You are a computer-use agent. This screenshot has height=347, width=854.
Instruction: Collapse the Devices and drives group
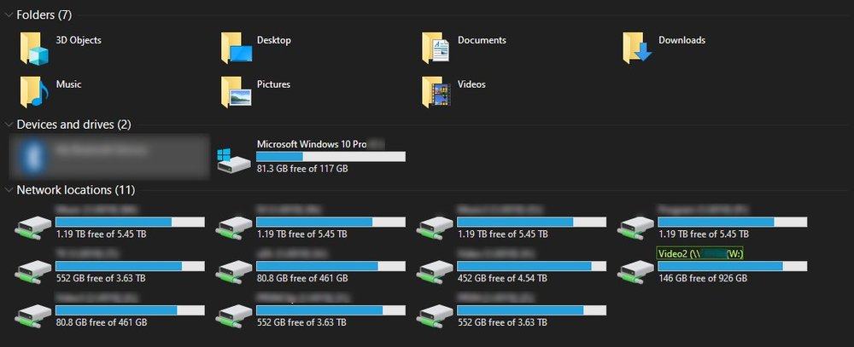point(9,124)
